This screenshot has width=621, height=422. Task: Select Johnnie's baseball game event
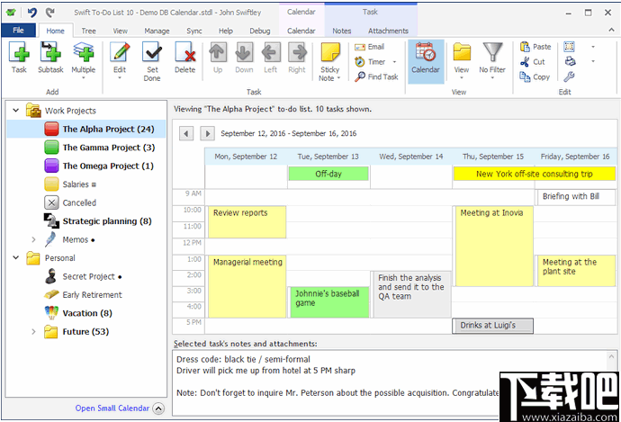point(328,302)
